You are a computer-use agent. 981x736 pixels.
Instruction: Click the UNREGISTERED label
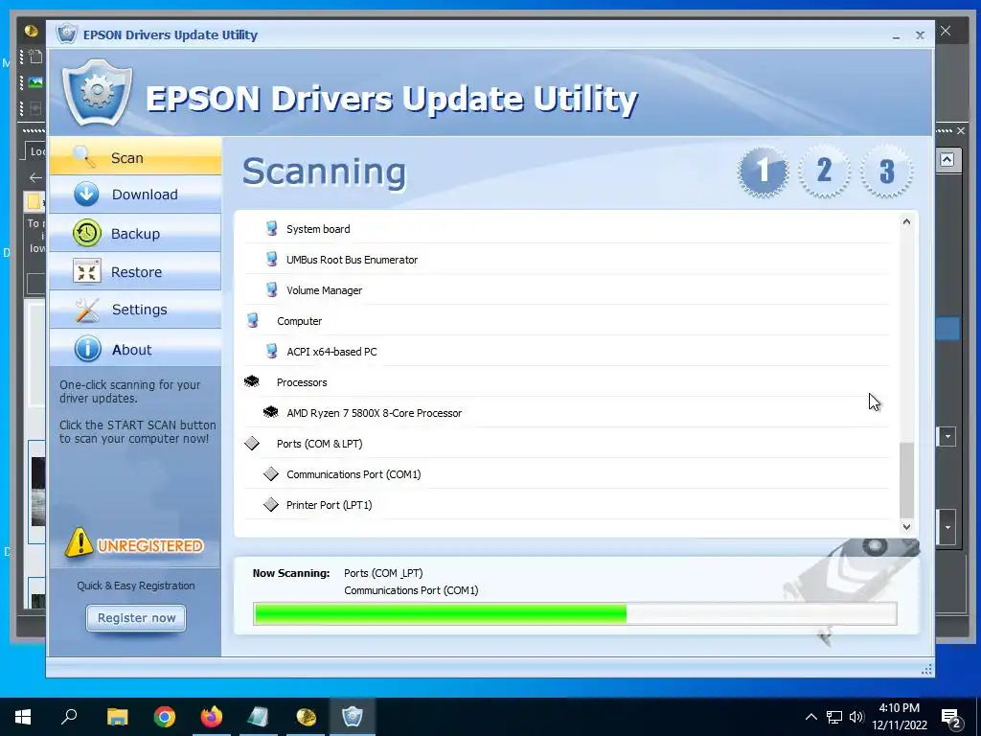click(150, 545)
